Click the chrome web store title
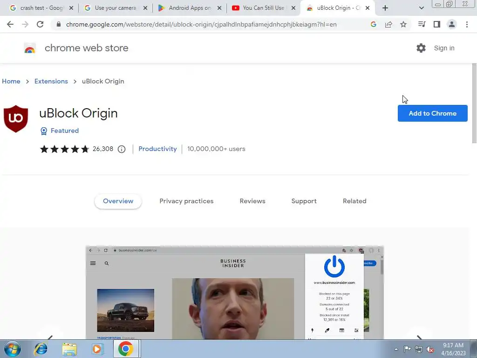The width and height of the screenshot is (477, 358). pos(86,48)
